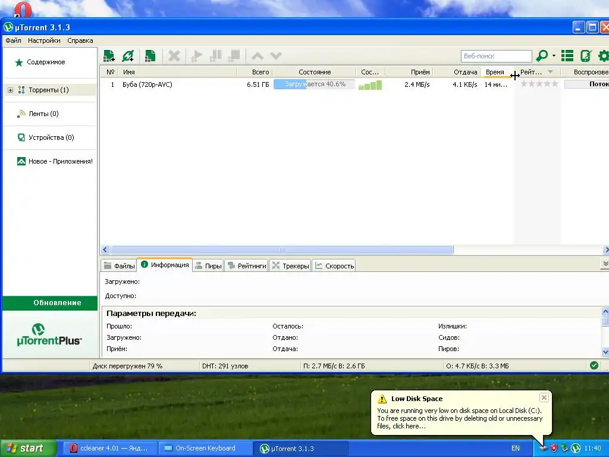Image resolution: width=609 pixels, height=457 pixels.
Task: Switch to the Скорость tab
Action: coord(334,266)
